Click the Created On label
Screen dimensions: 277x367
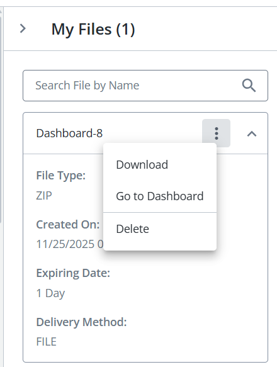[68, 225]
